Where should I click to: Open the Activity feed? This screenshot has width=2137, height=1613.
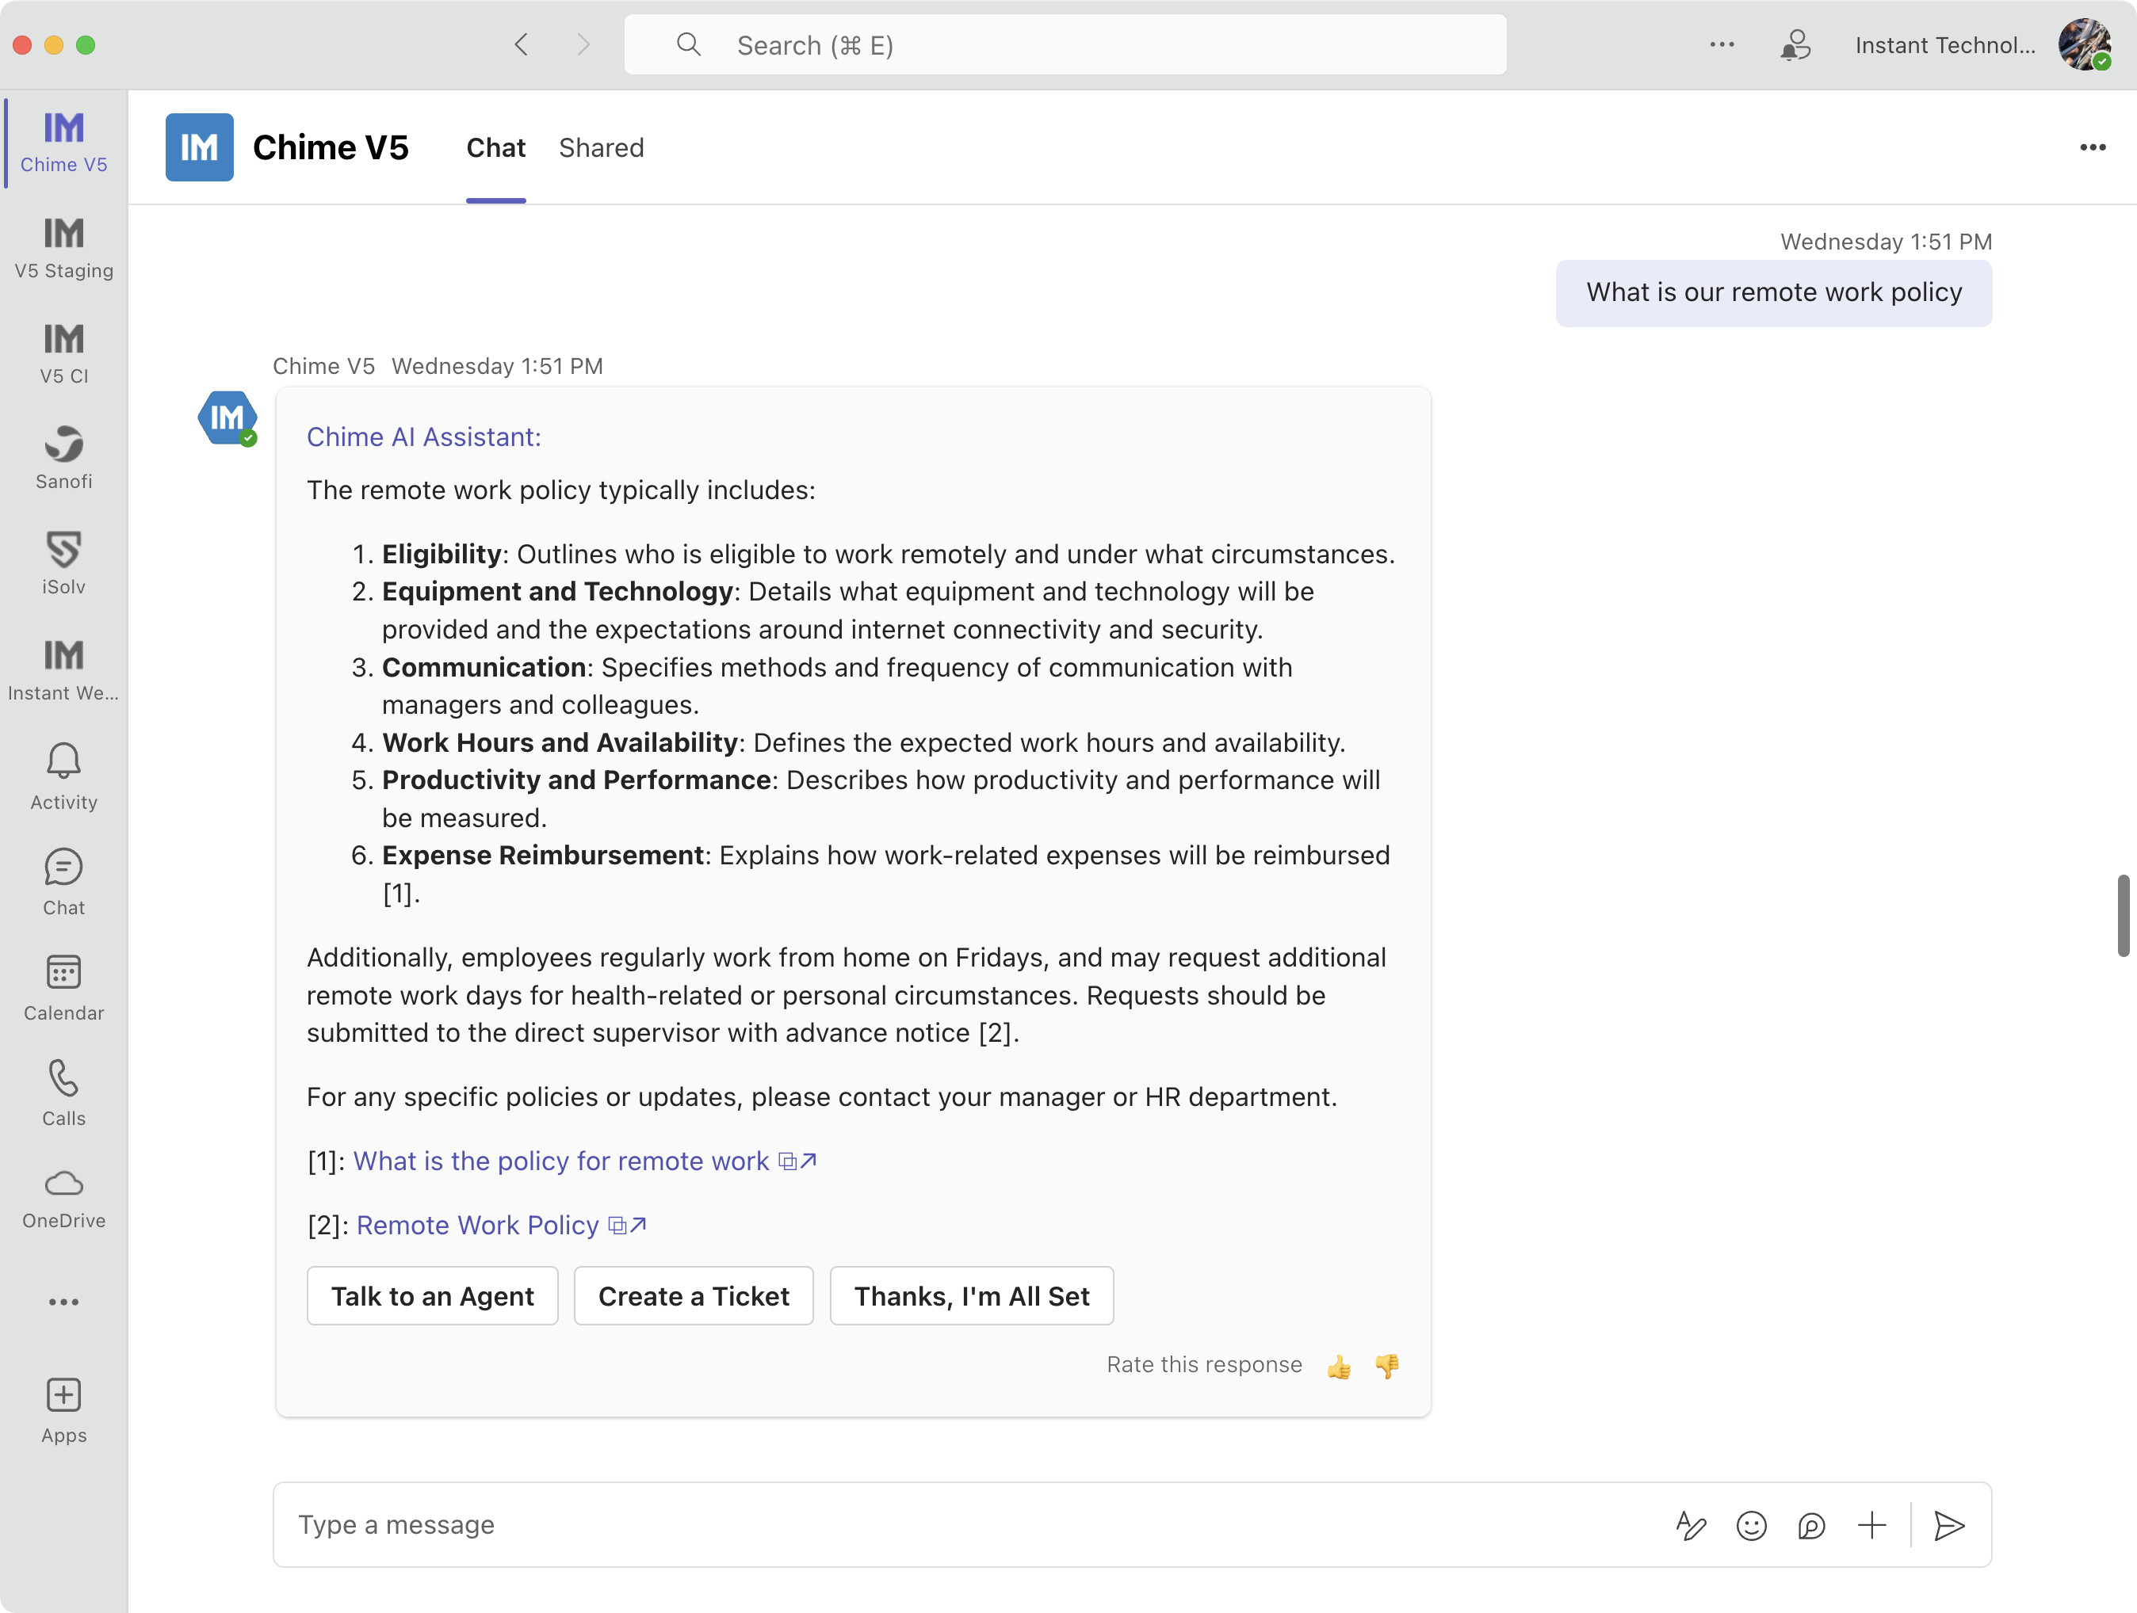click(x=63, y=776)
